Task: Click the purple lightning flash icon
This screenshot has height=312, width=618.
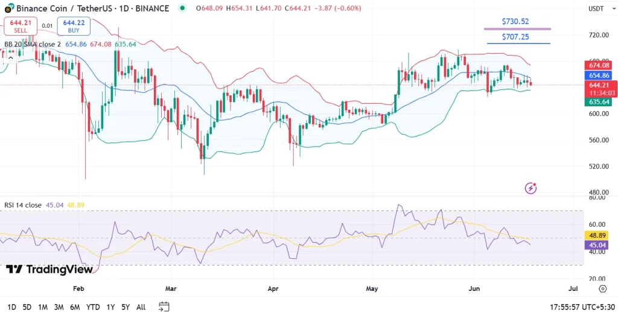Action: point(530,188)
